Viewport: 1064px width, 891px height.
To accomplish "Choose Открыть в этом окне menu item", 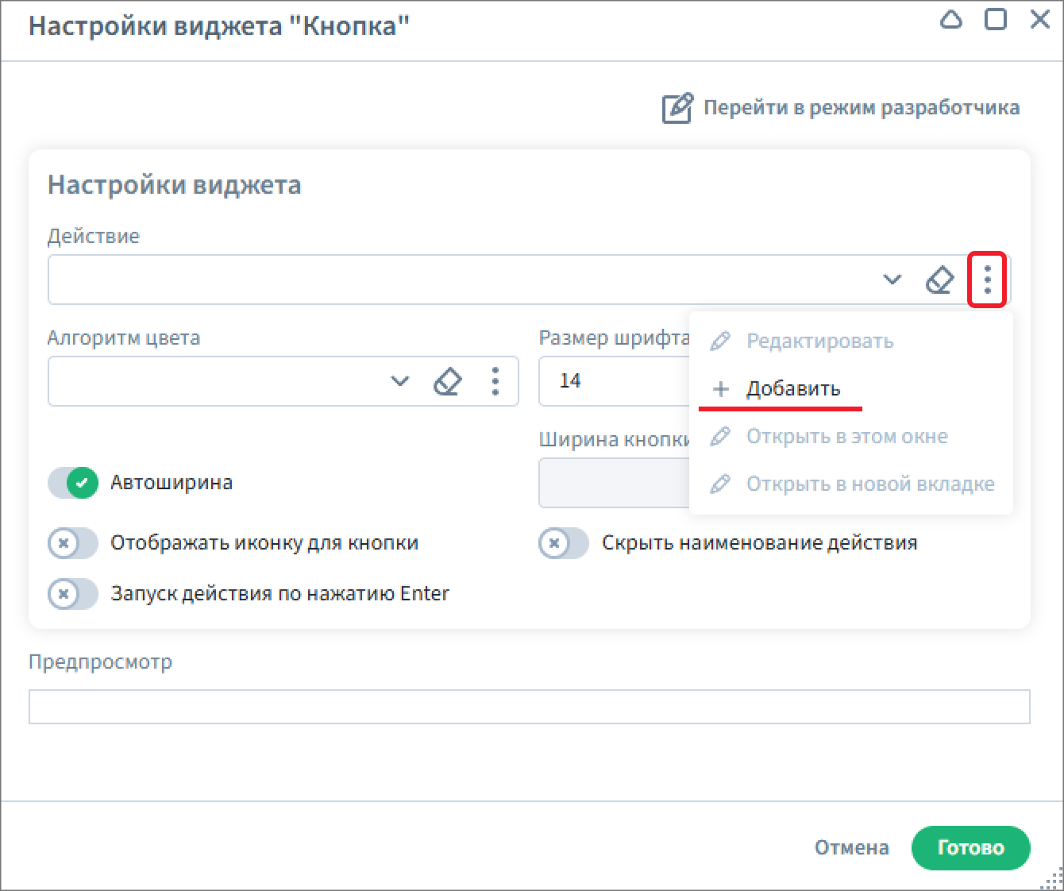I will click(846, 437).
